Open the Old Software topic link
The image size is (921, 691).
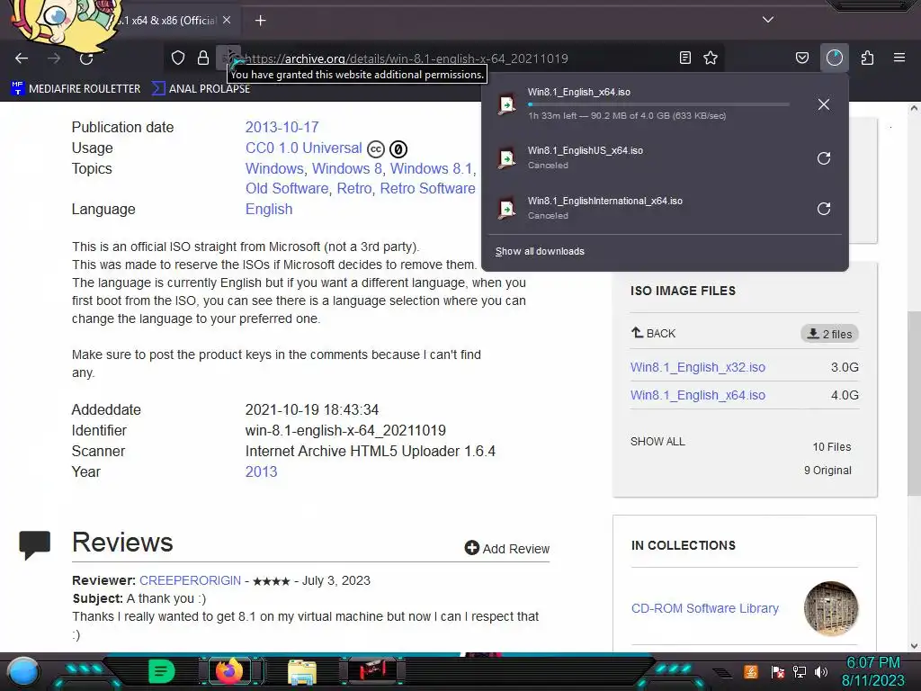[x=287, y=189]
